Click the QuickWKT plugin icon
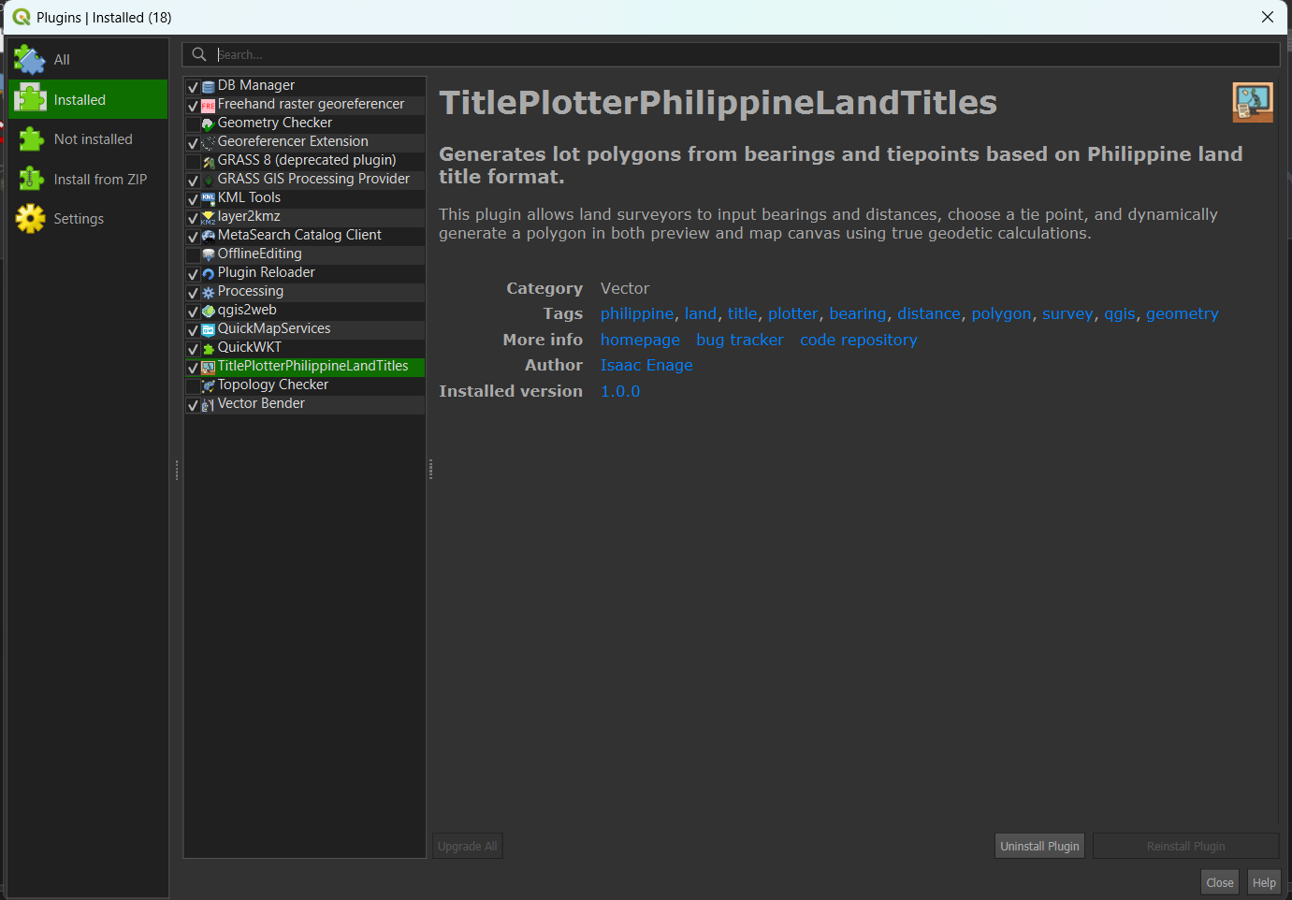 (x=209, y=348)
